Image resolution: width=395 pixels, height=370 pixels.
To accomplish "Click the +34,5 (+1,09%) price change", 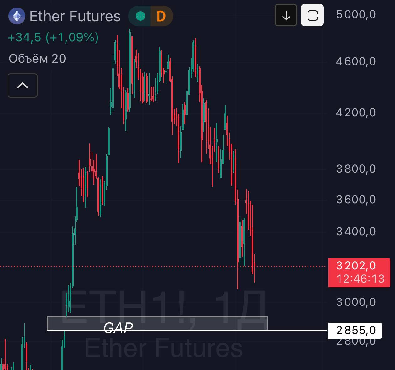I will 53,37.
